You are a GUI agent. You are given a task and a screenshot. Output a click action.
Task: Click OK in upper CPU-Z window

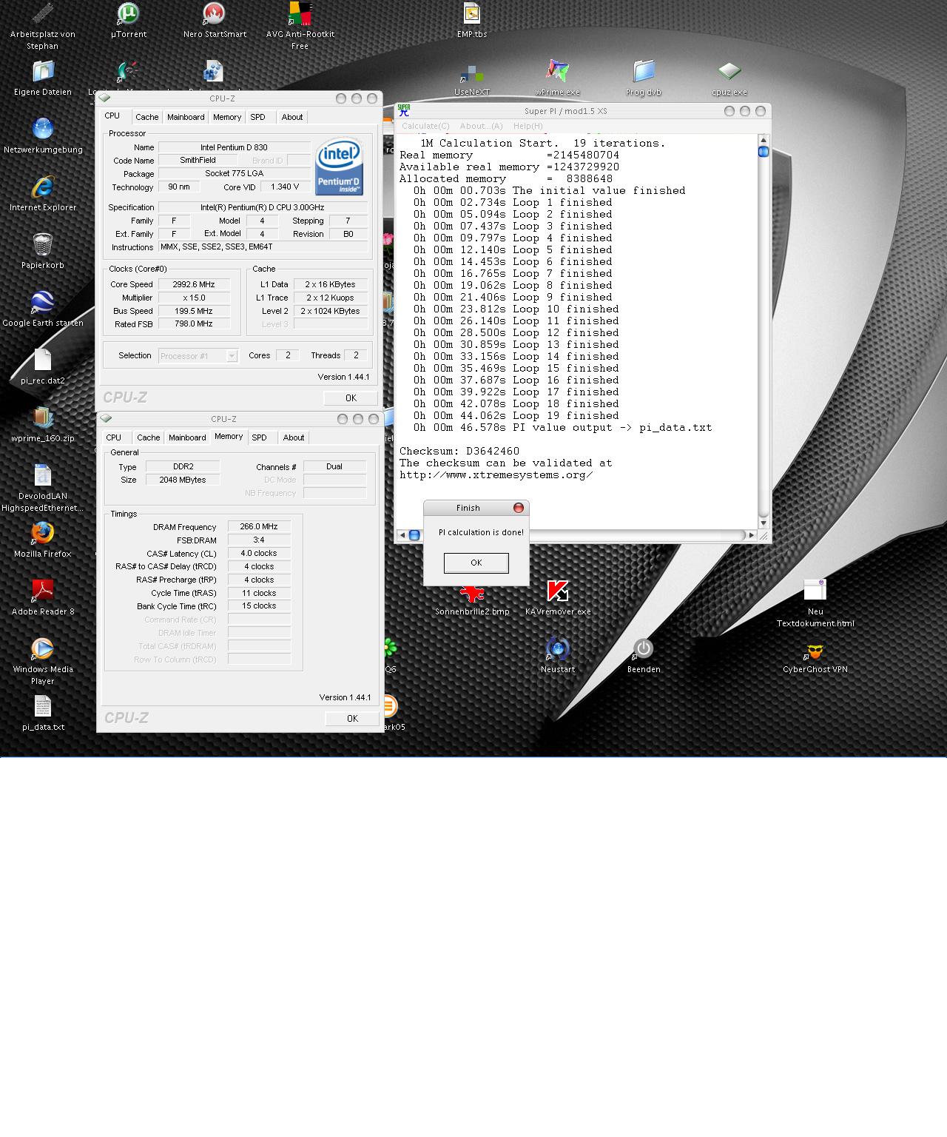(351, 398)
